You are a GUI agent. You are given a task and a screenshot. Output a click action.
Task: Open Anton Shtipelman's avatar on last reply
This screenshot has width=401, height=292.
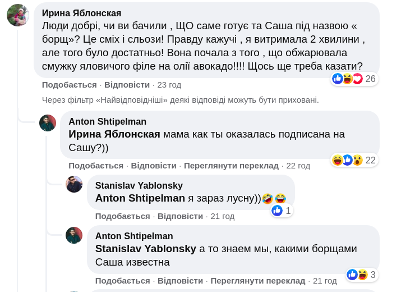point(74,235)
